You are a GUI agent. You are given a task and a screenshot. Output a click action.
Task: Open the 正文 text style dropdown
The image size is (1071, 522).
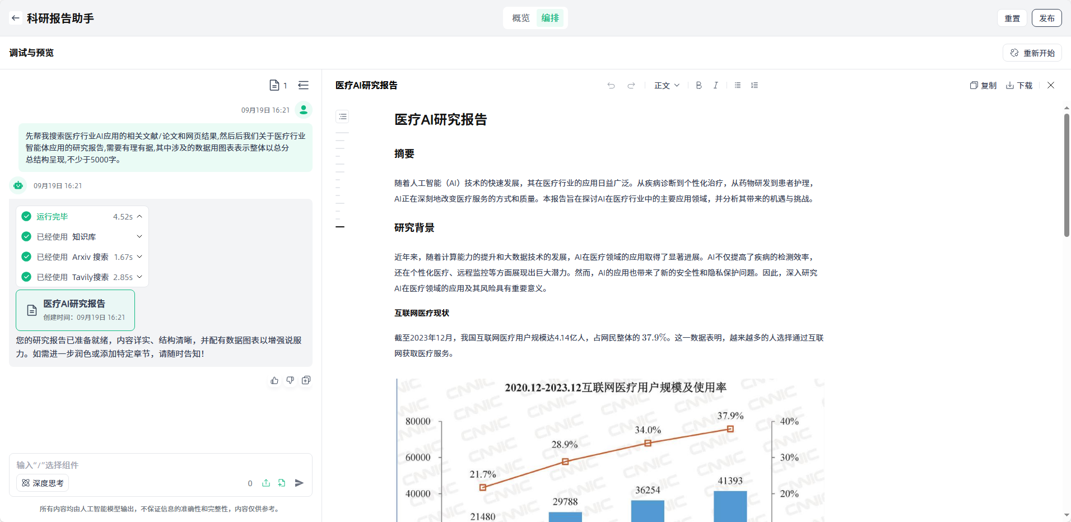[667, 85]
